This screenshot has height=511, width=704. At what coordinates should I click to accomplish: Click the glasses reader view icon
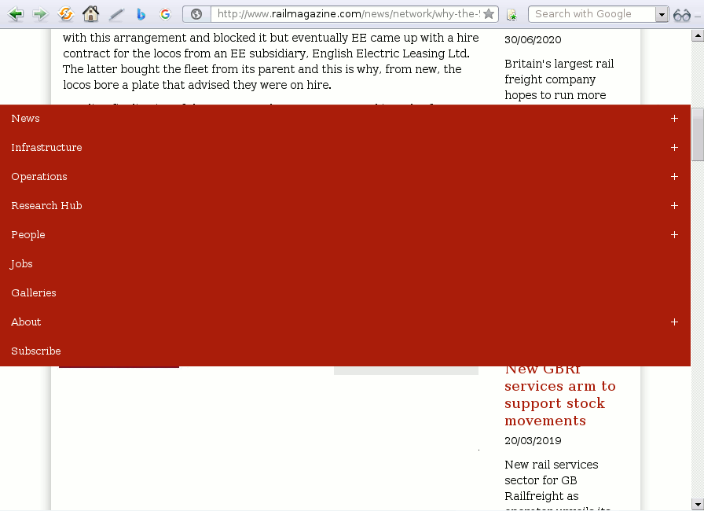coord(681,15)
